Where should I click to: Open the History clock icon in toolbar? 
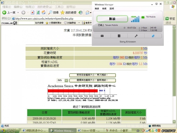[x=80, y=12]
